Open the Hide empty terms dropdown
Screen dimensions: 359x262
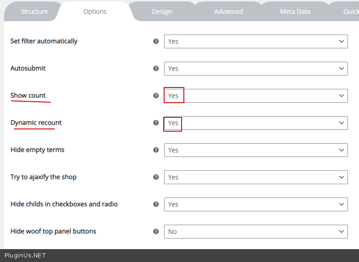tap(256, 150)
